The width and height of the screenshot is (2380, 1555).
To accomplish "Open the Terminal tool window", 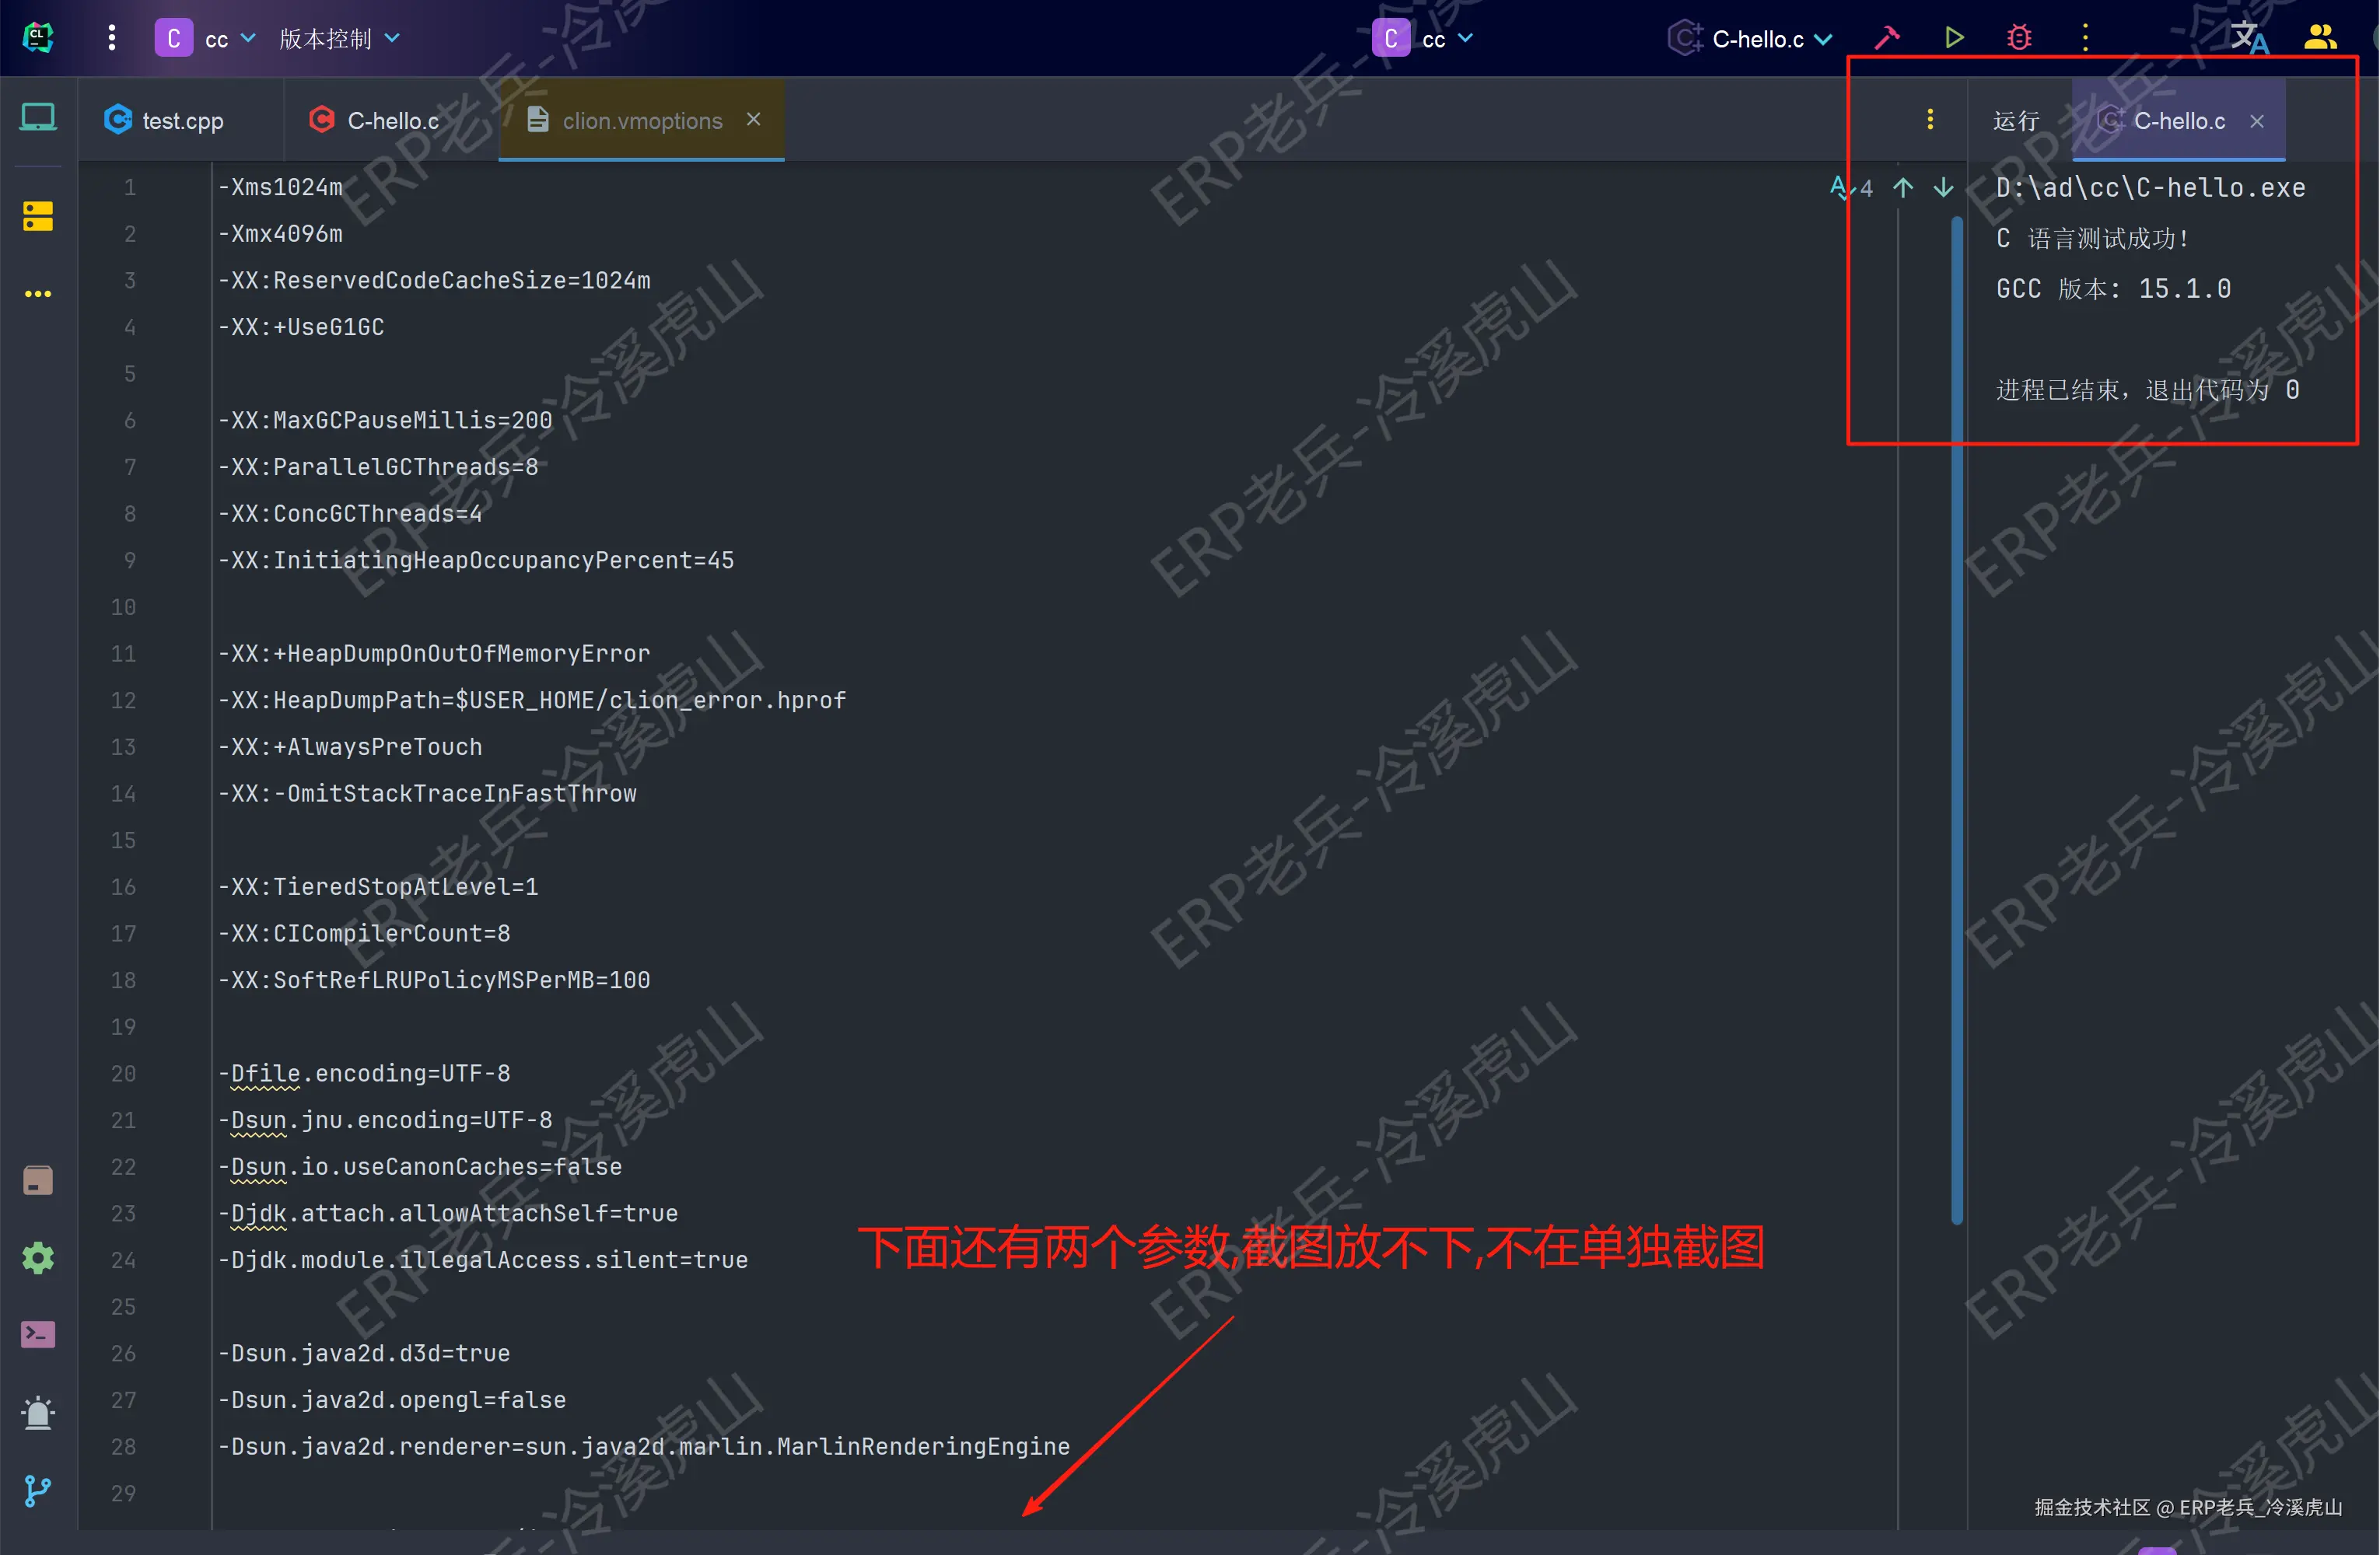I will [38, 1334].
